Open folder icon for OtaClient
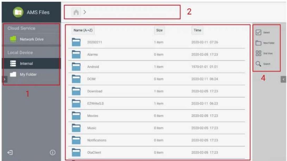Image resolution: width=287 pixels, height=161 pixels. point(76,152)
